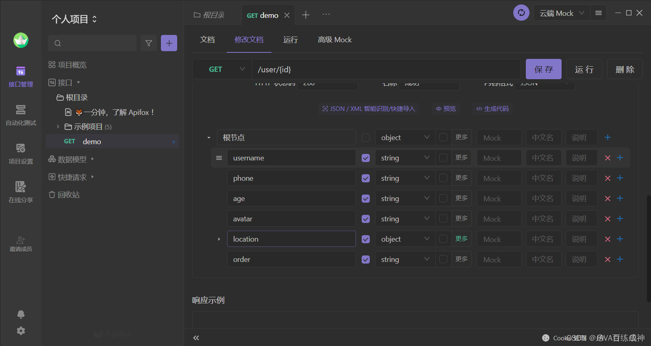
Task: Open the settings gear in sidebar
Action: [21, 331]
